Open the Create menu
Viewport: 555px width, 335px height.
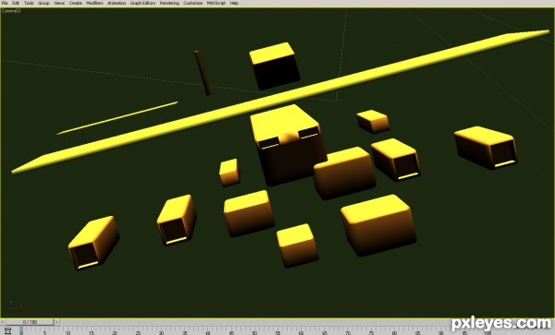[76, 3]
